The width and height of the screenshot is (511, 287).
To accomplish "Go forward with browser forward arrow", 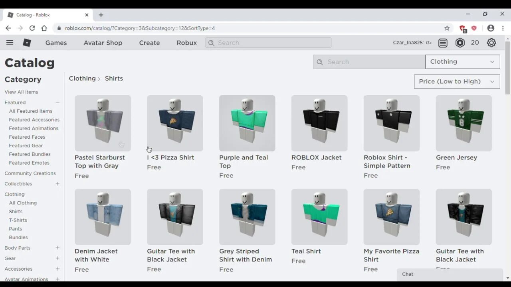I will [20, 28].
